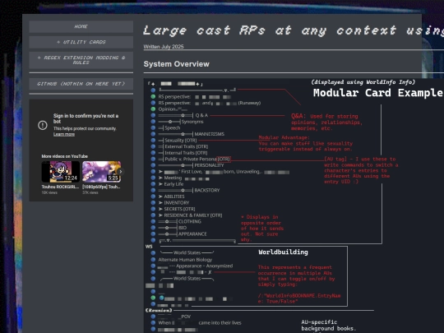Click the (Reunion) section label

159,310
